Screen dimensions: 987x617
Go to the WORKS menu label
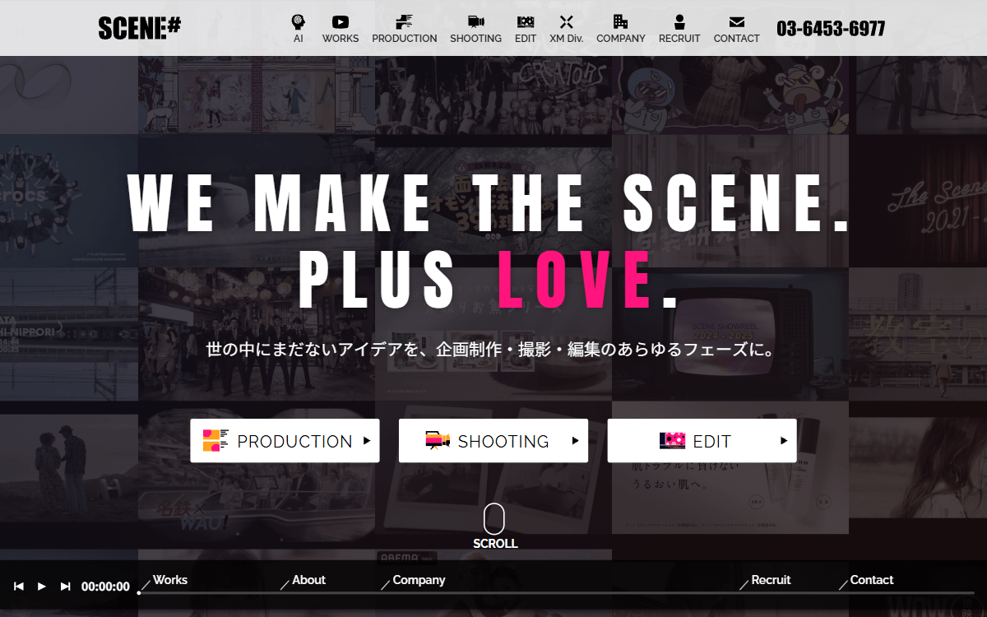(341, 39)
